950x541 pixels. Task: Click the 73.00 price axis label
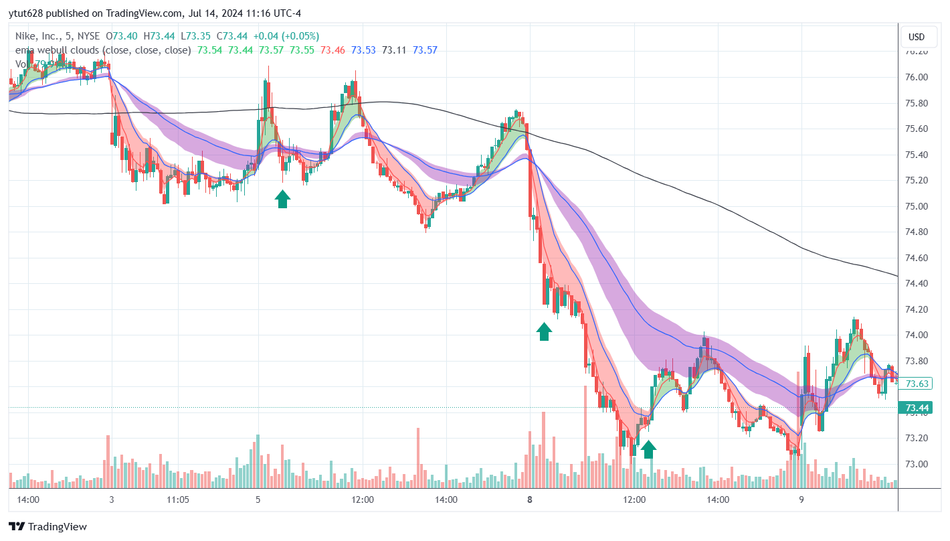point(917,464)
